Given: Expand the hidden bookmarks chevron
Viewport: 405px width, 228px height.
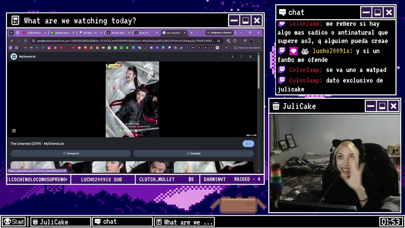Looking at the screenshot, I should tap(226, 48).
